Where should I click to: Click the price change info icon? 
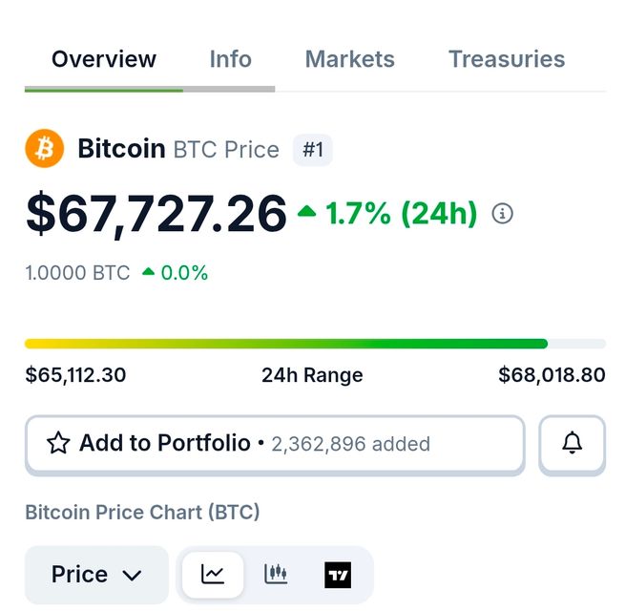point(502,214)
